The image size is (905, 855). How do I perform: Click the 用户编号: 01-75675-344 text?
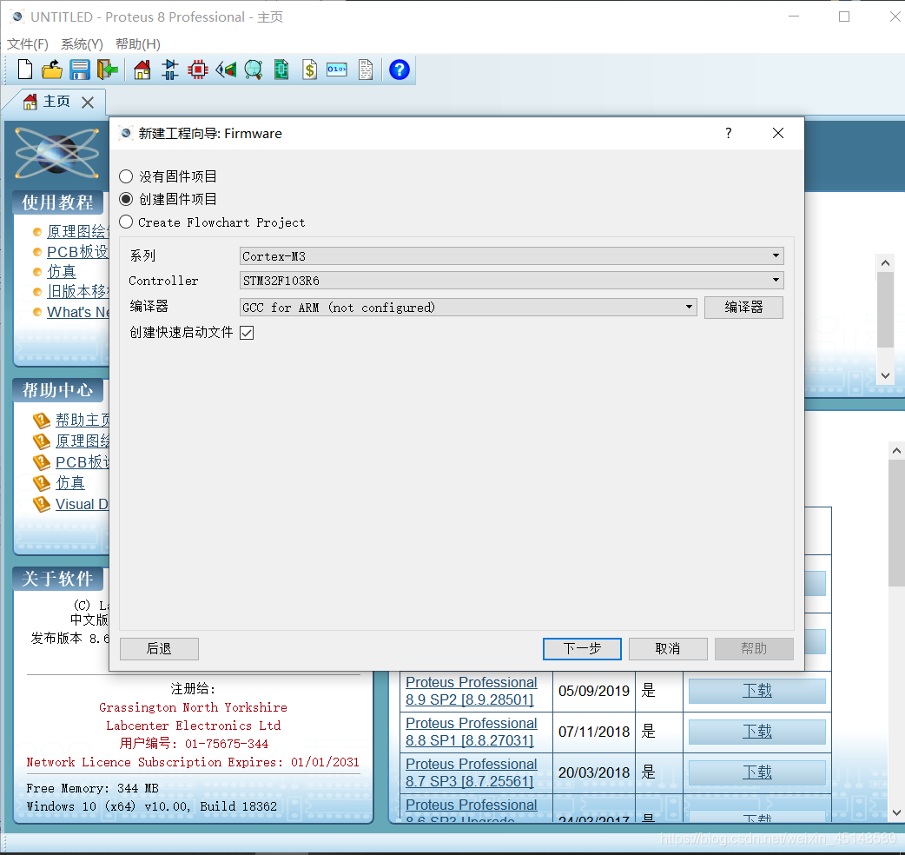click(x=194, y=744)
